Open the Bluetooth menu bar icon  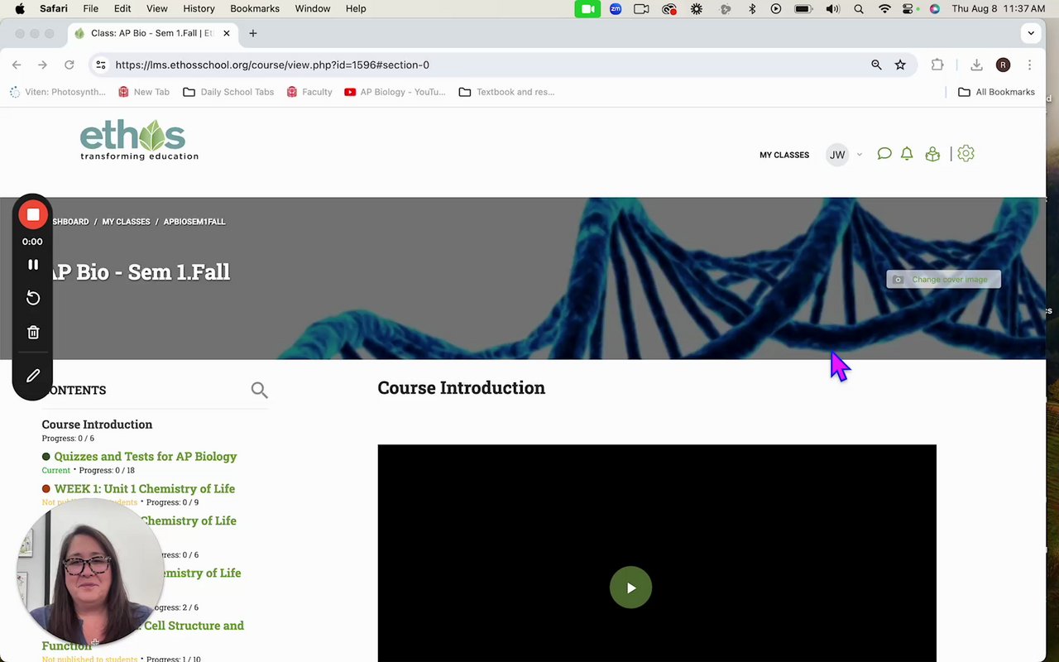[x=752, y=8]
